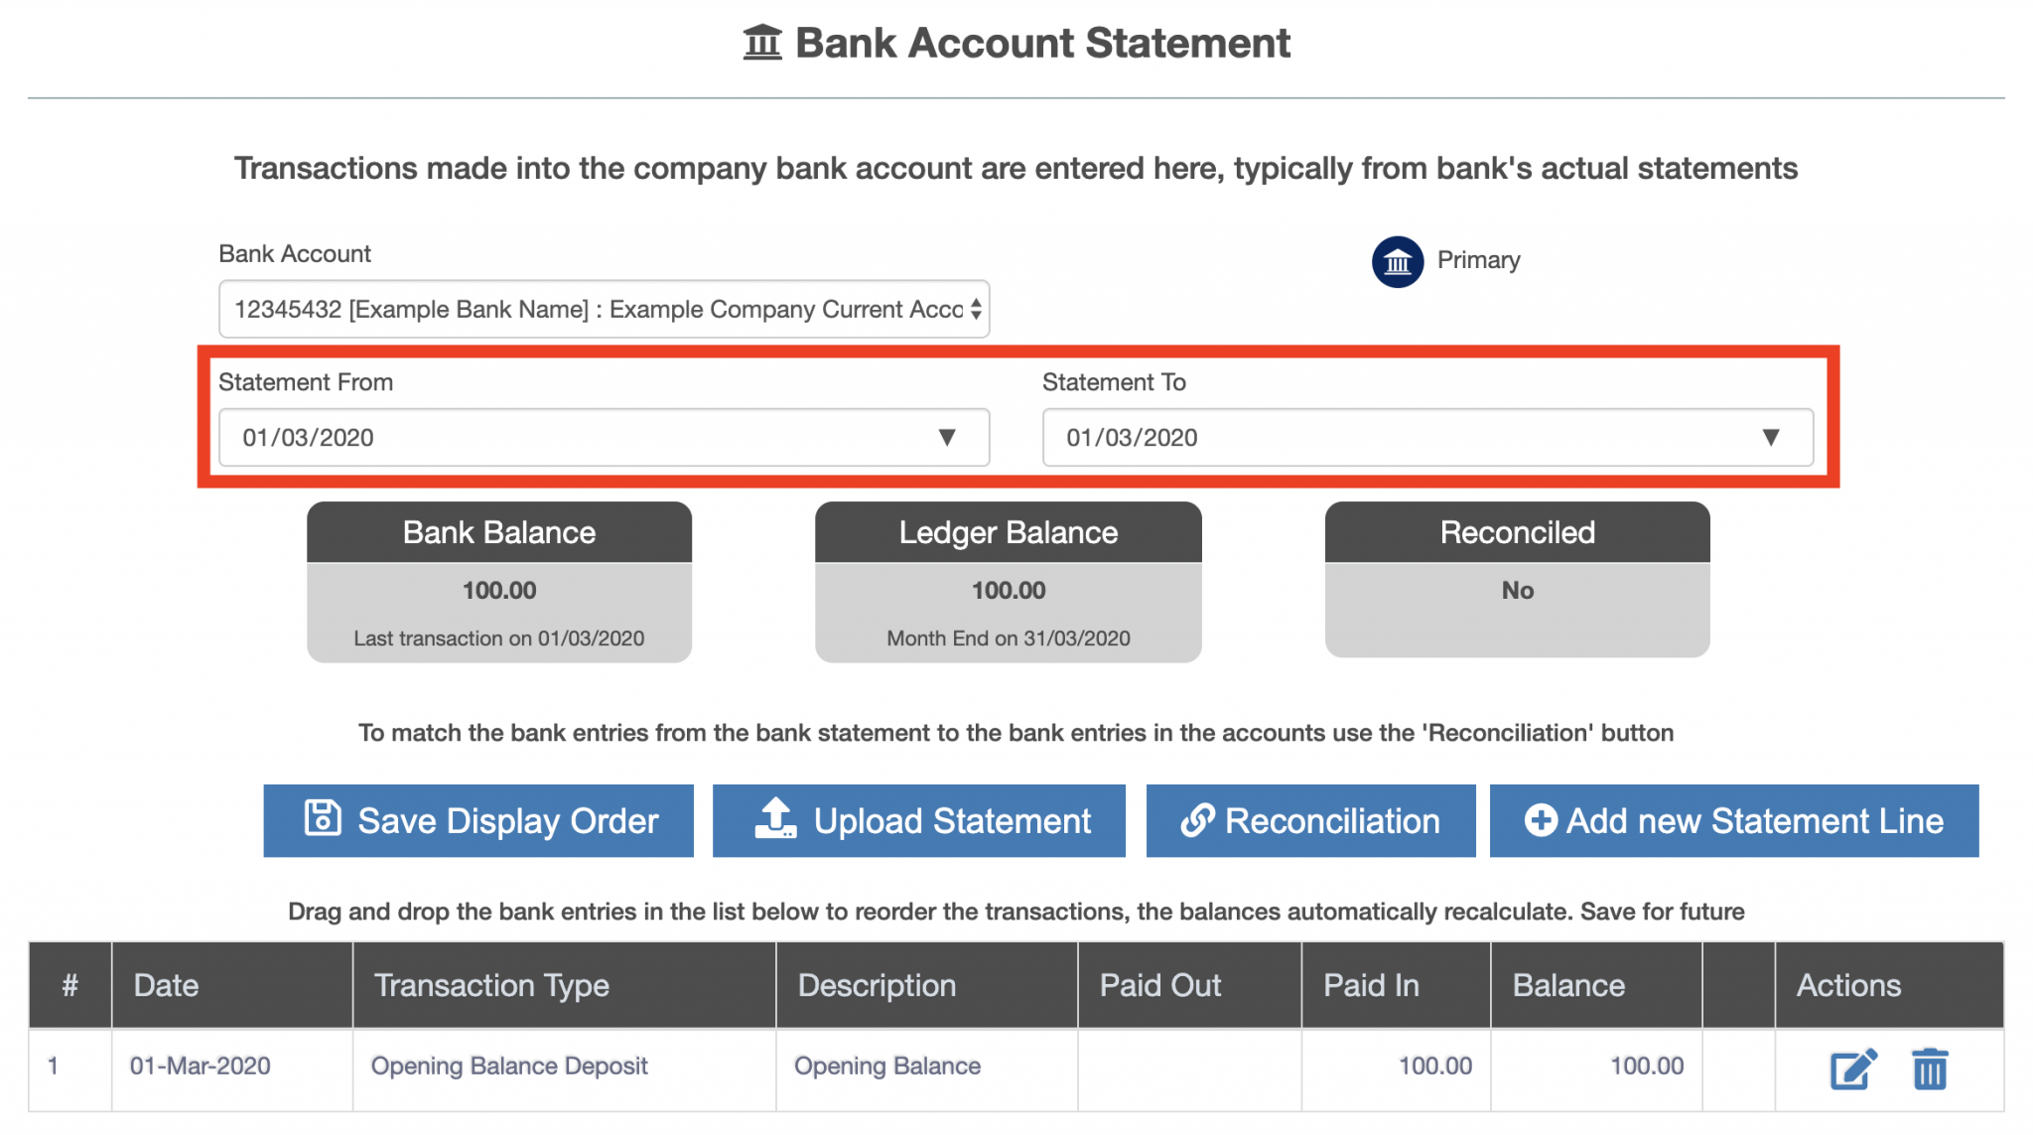Image resolution: width=2033 pixels, height=1135 pixels.
Task: Click the chain link icon on Reconciliation button
Action: click(x=1199, y=819)
